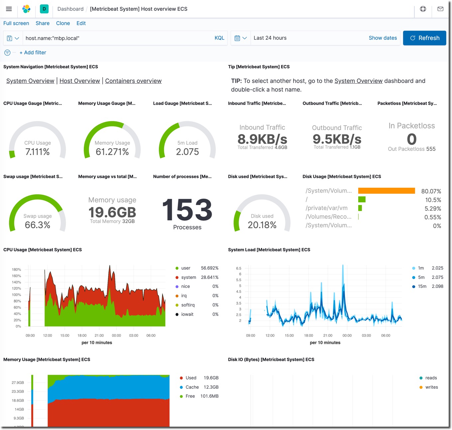Viewport: 452px width, 430px height.
Task: Click the Swap usage gauge 66.3%
Action: click(x=38, y=213)
